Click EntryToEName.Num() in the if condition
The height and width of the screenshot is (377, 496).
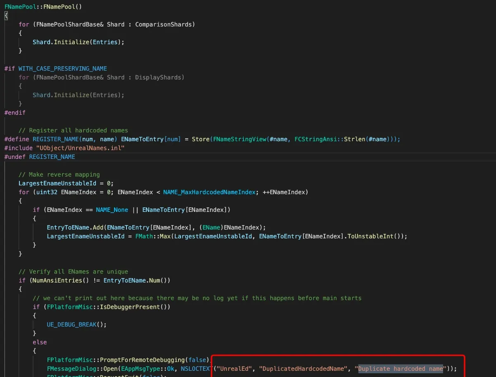coord(135,281)
